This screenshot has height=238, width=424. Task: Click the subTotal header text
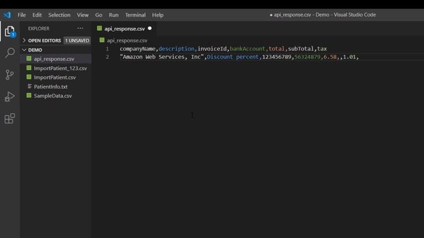(x=301, y=49)
